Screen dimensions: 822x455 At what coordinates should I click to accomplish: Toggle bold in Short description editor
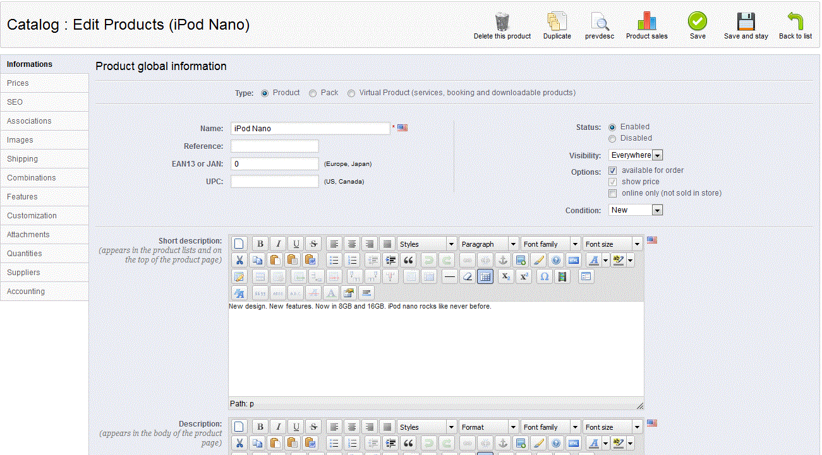click(260, 244)
